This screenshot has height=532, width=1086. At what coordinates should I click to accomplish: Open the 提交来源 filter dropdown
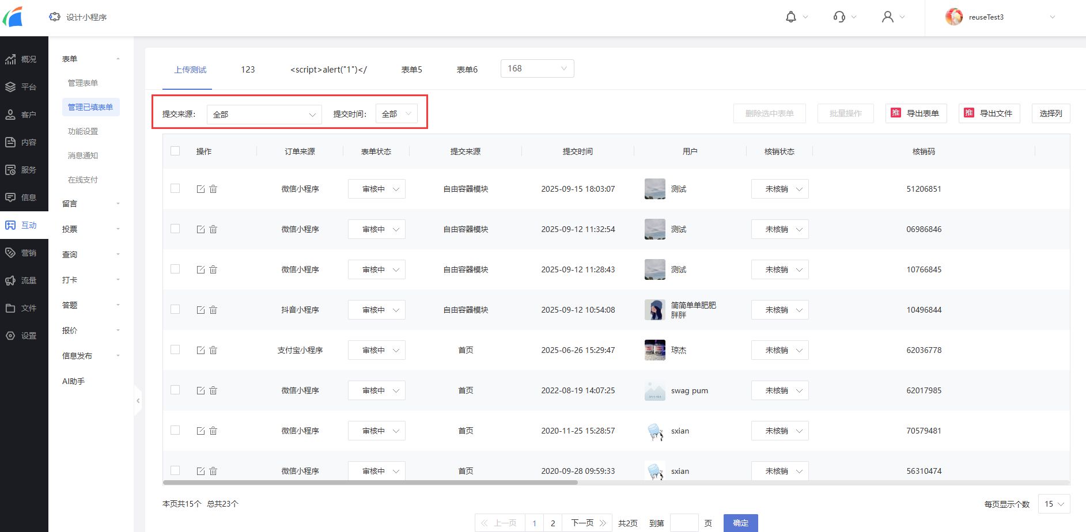(264, 114)
